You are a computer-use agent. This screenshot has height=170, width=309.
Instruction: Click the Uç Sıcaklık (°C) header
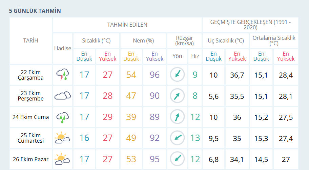click(226, 40)
